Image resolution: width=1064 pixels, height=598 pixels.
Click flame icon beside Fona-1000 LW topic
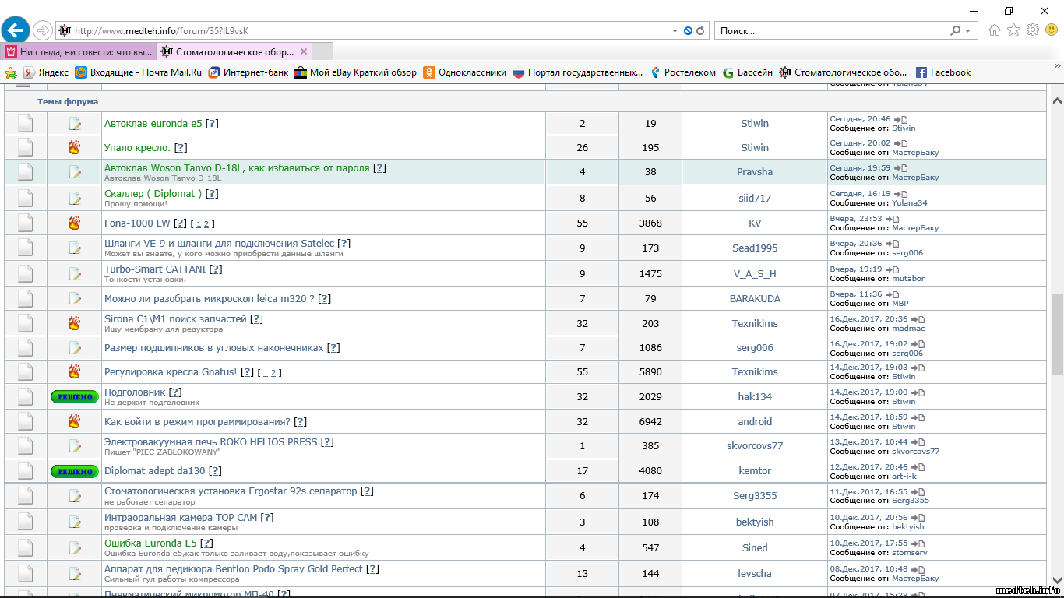coord(75,223)
